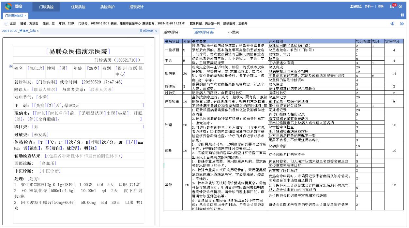Click the 其他 row label in the scoring table

(x=169, y=185)
